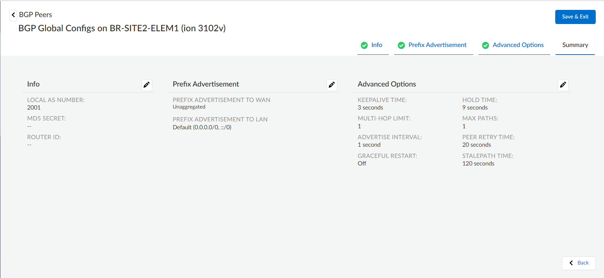Click the BGP Global Configs page title

122,28
